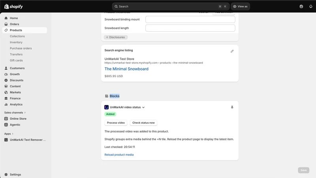
Task: Click the Reload product media link
Action: tap(119, 155)
